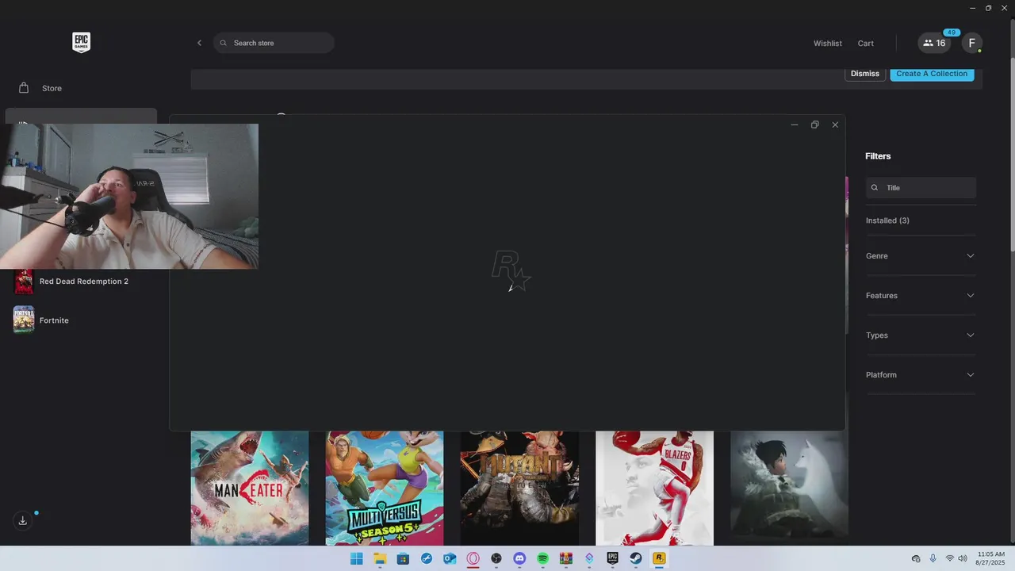Expand the Features filter

pyautogui.click(x=921, y=296)
